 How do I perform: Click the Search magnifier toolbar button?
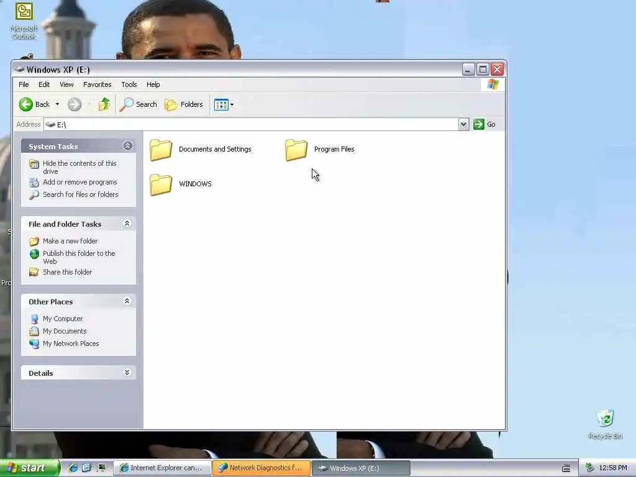(x=139, y=104)
